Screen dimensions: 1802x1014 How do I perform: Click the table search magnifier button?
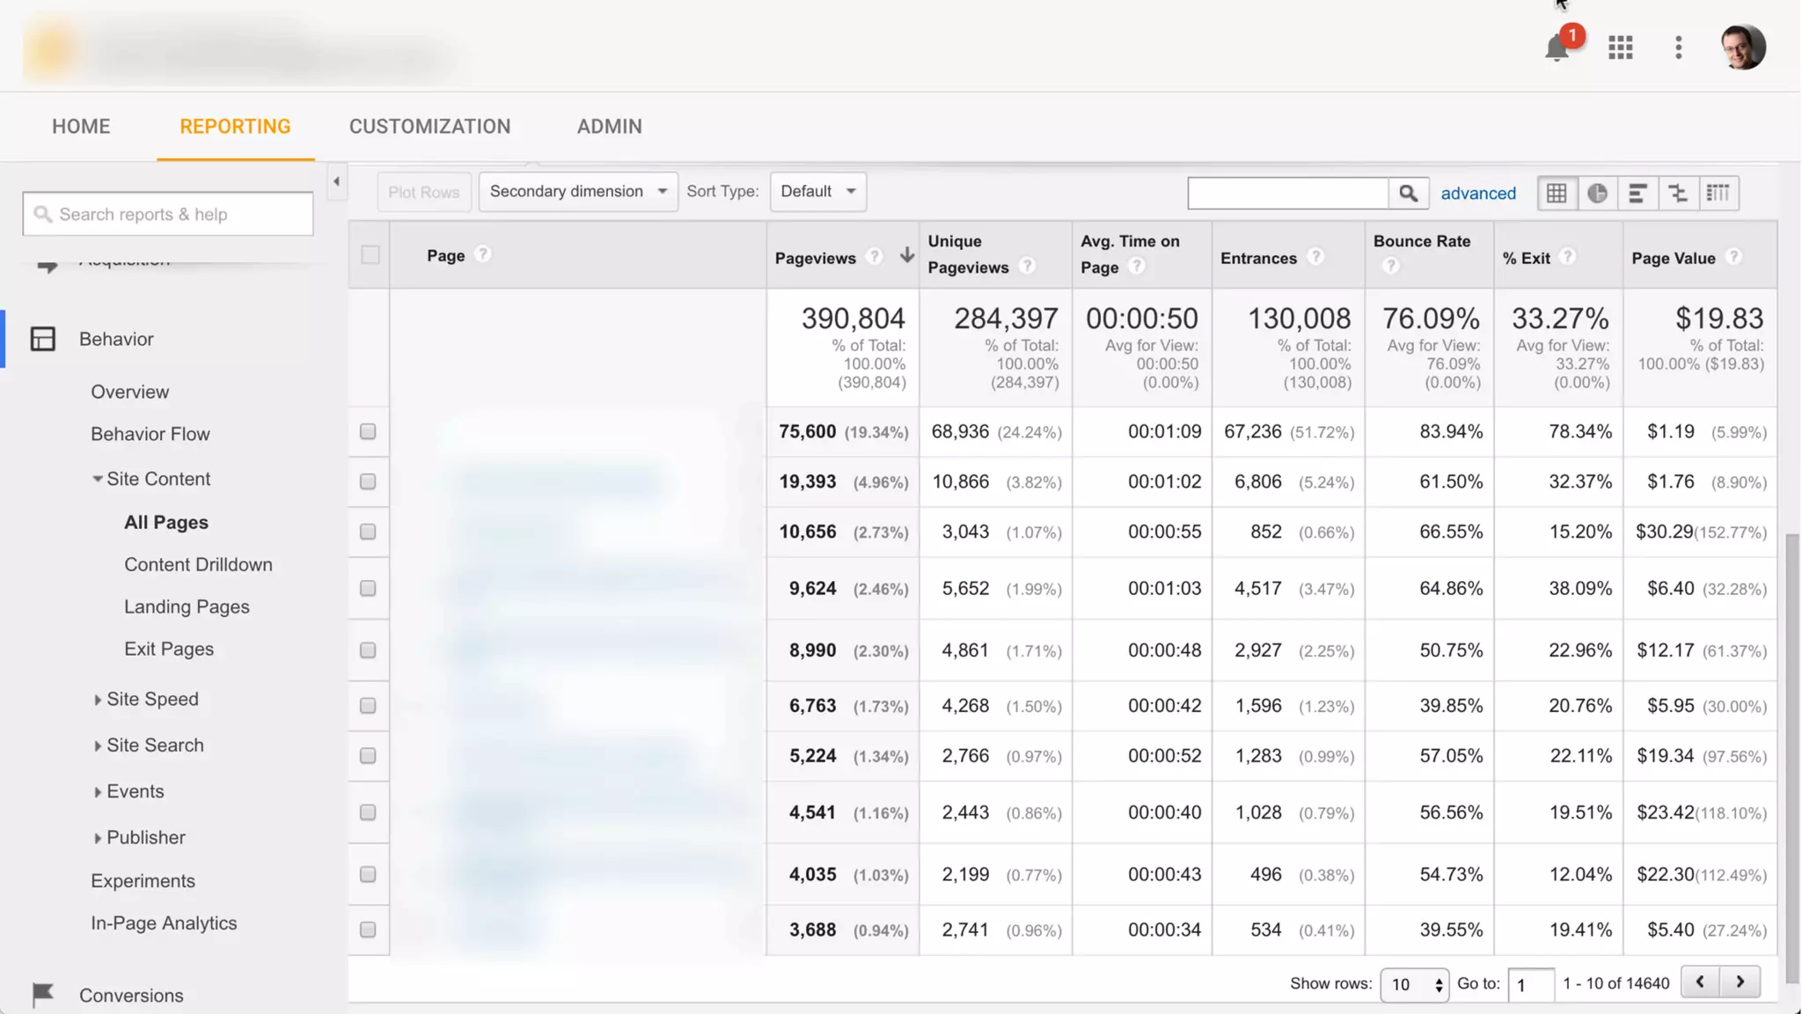(x=1408, y=193)
